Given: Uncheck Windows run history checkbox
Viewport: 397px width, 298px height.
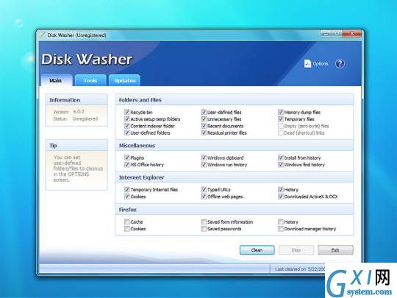Looking at the screenshot, I should pos(204,165).
